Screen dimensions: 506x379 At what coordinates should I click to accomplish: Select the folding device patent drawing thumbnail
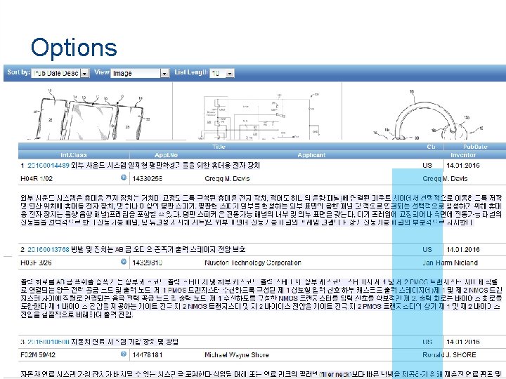(x=88, y=115)
